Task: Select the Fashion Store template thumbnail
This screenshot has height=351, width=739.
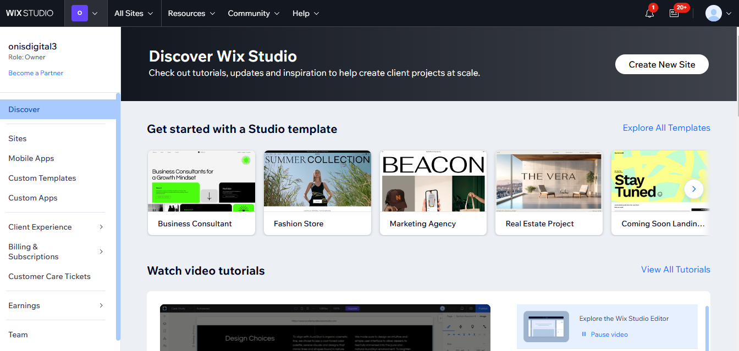Action: 317,181
